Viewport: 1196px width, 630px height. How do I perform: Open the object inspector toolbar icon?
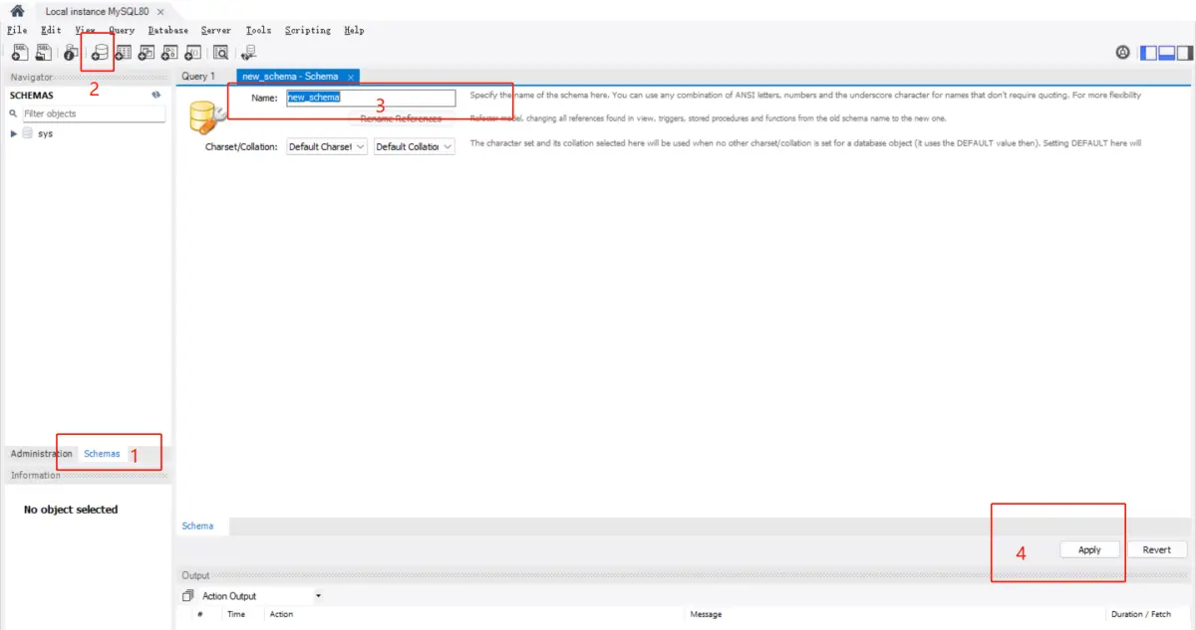(x=71, y=53)
